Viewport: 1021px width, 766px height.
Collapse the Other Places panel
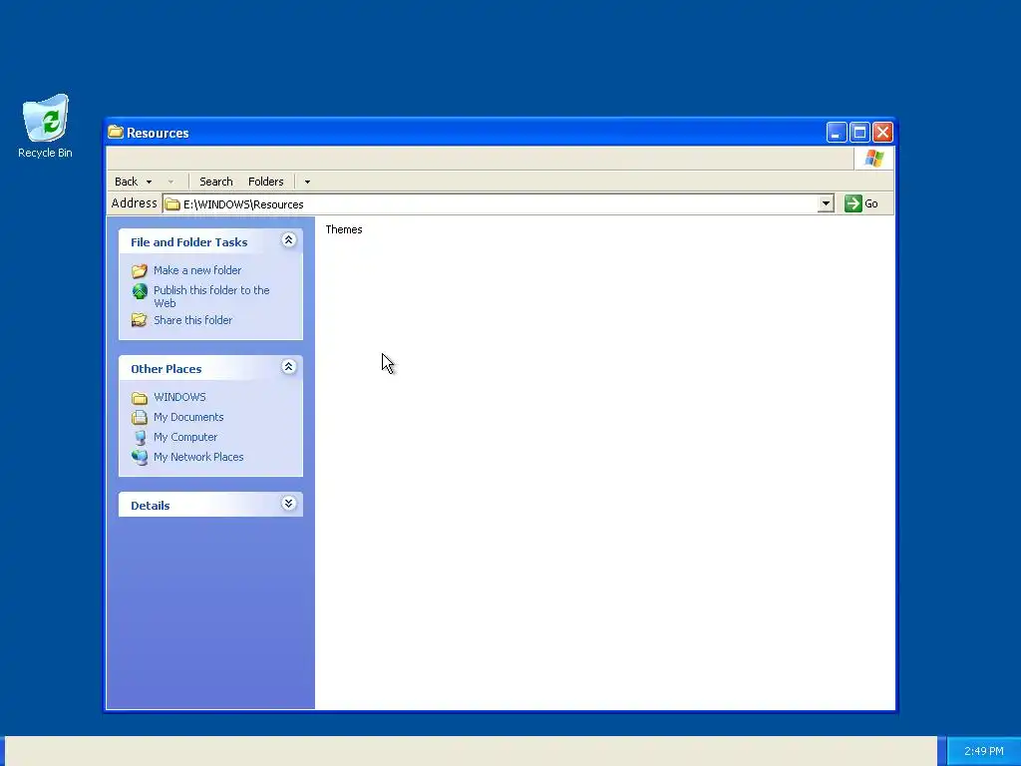pos(288,367)
